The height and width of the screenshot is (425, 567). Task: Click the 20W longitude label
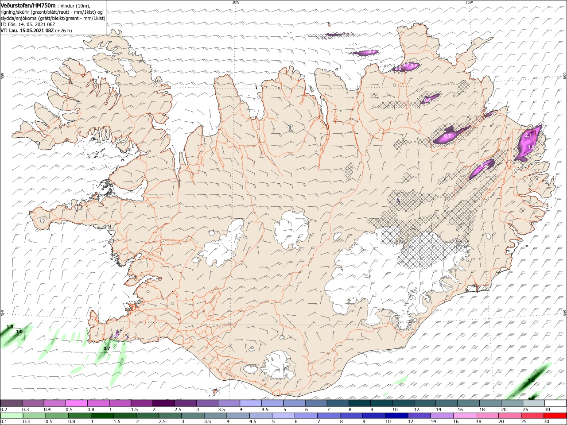[x=236, y=2]
